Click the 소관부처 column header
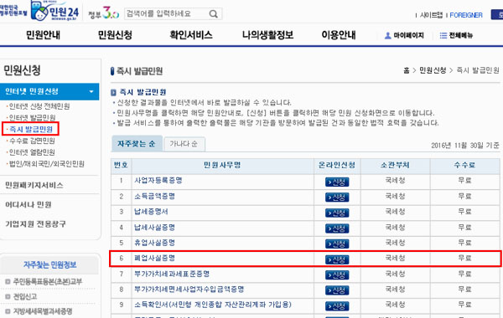 395,165
